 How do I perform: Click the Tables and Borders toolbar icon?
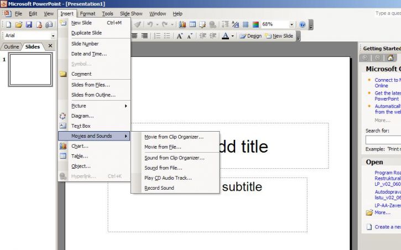pyautogui.click(x=202, y=24)
